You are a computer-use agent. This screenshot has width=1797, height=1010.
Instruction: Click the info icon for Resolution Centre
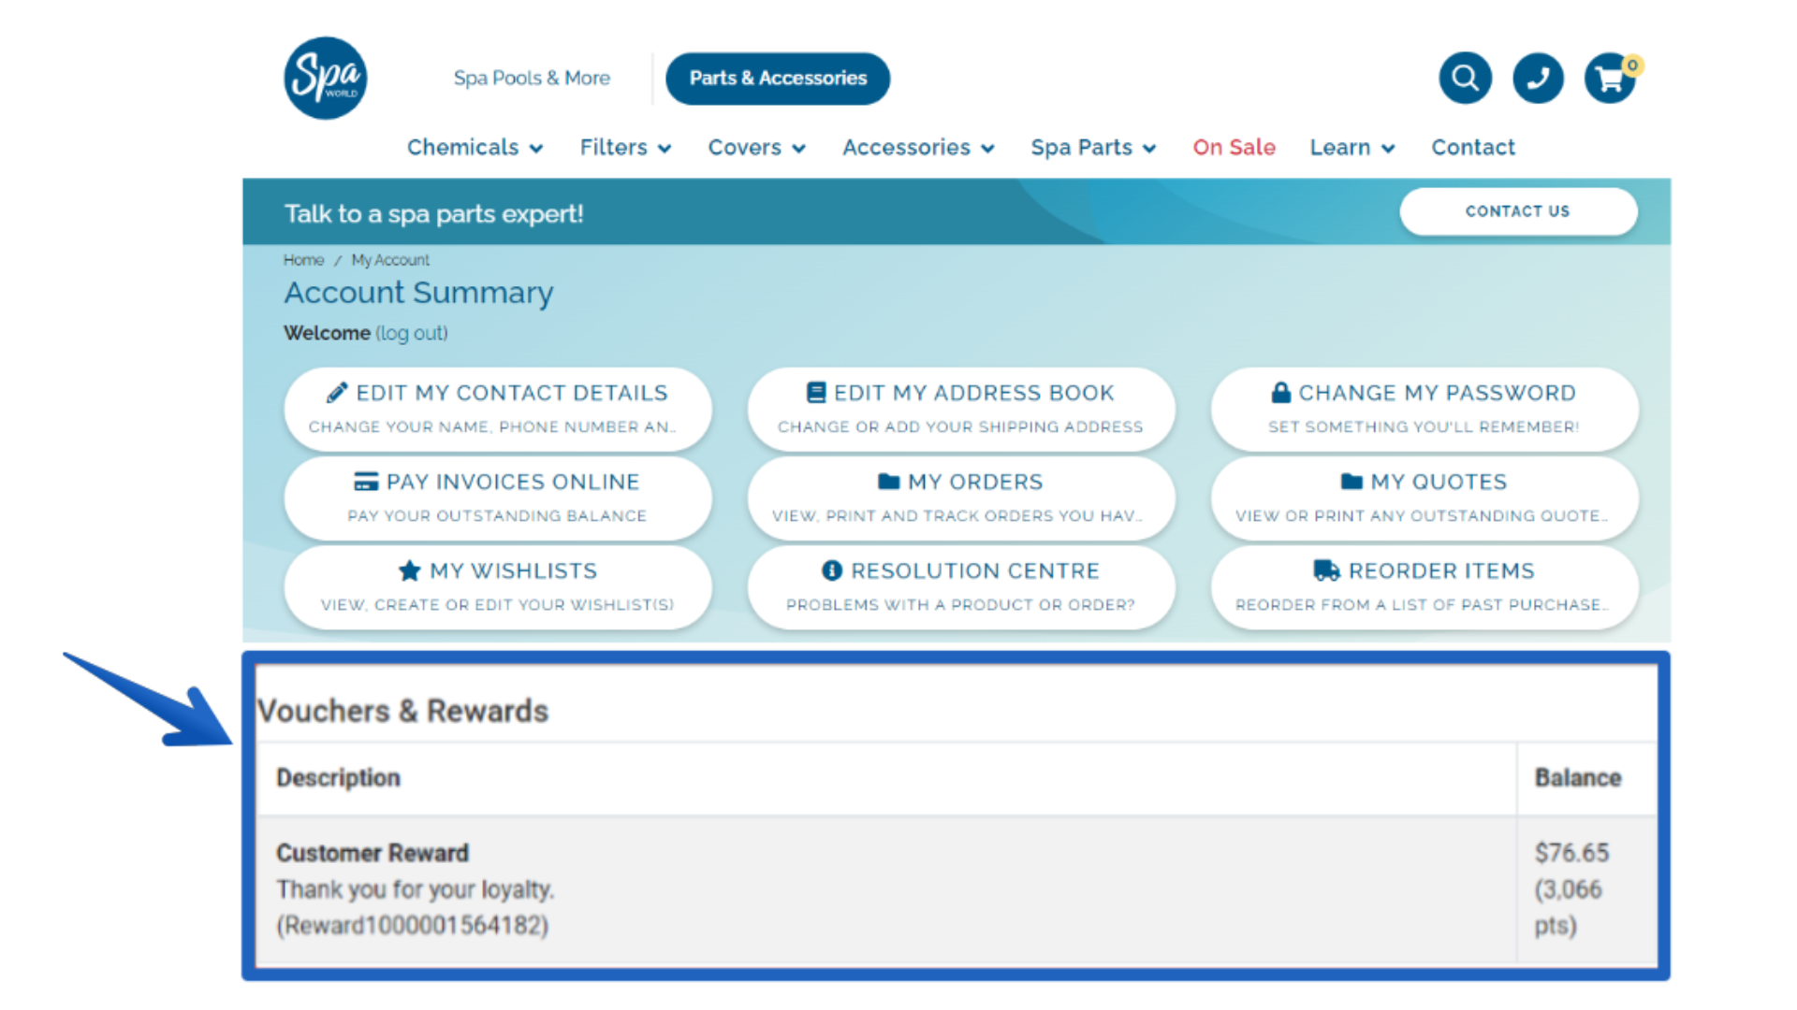click(831, 570)
